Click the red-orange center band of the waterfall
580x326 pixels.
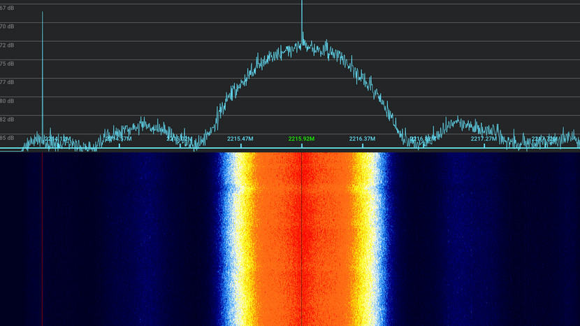pos(301,238)
